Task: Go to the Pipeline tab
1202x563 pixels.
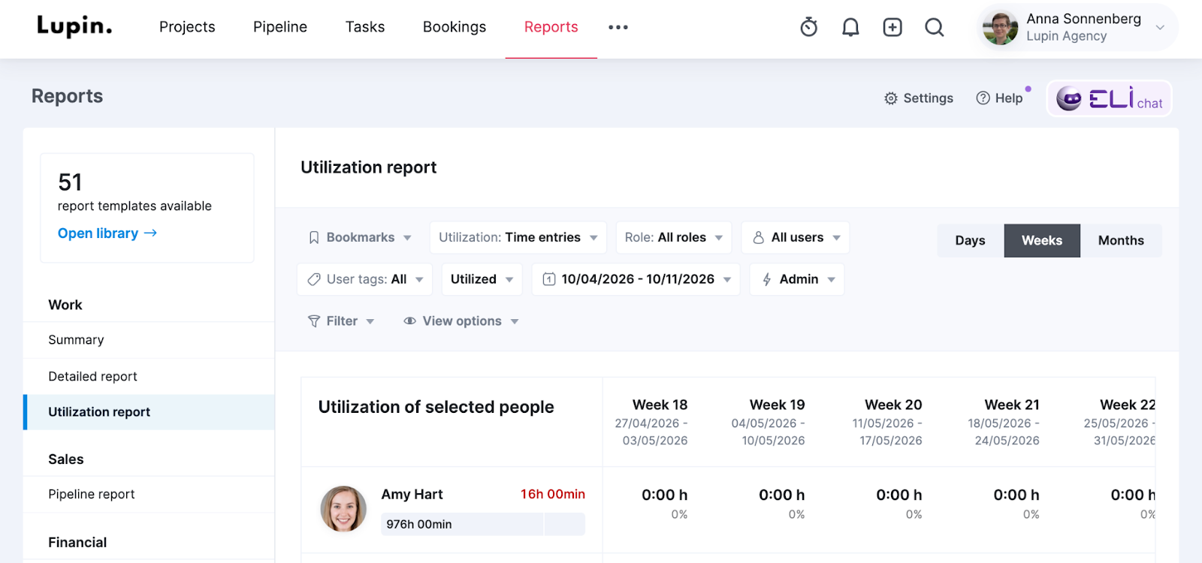Action: 279,27
